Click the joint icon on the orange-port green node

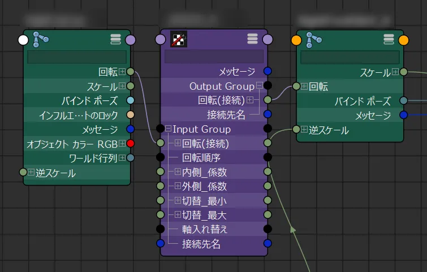pyautogui.click(x=314, y=40)
